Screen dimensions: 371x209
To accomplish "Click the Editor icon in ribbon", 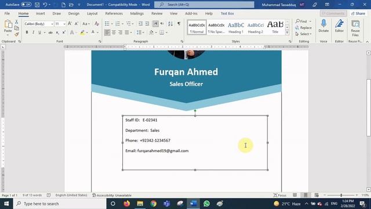I will [x=339, y=24].
